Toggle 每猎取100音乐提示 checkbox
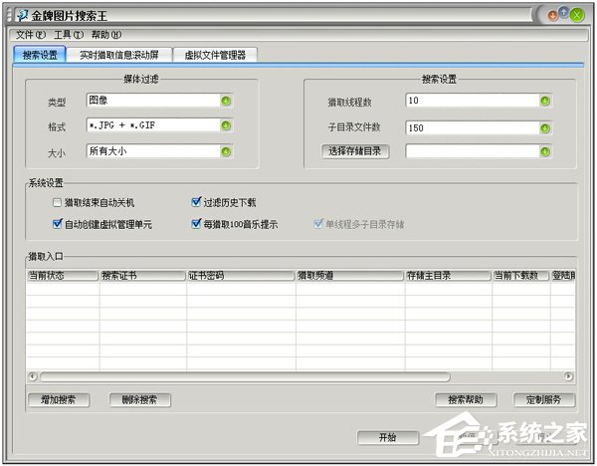The height and width of the screenshot is (466, 597). (x=196, y=224)
